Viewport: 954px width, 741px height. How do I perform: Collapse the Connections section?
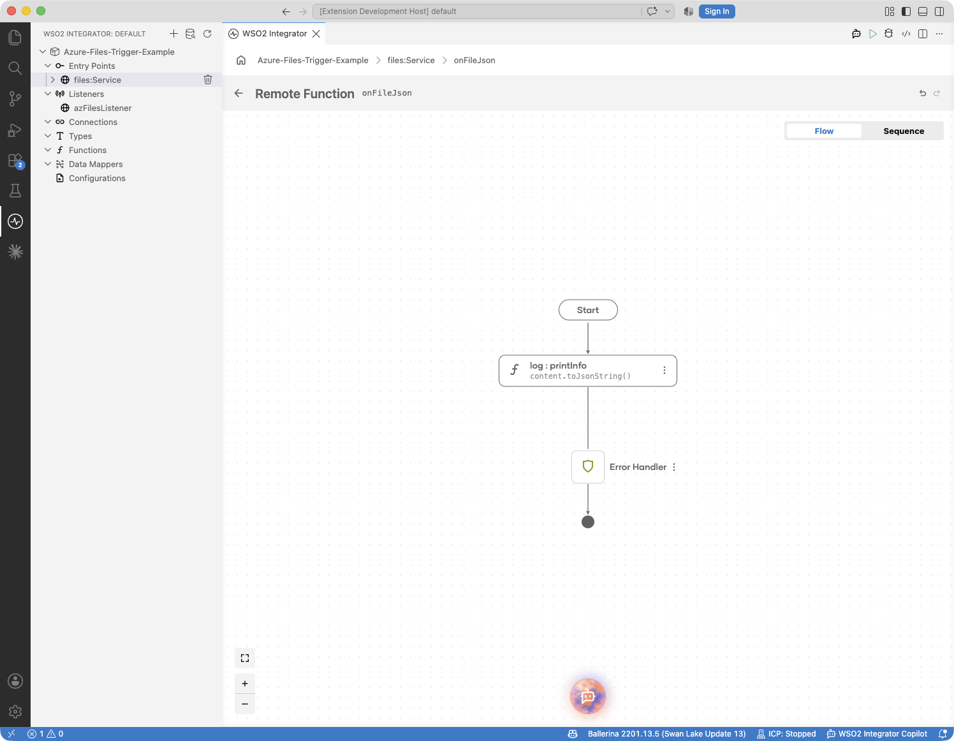click(x=48, y=122)
